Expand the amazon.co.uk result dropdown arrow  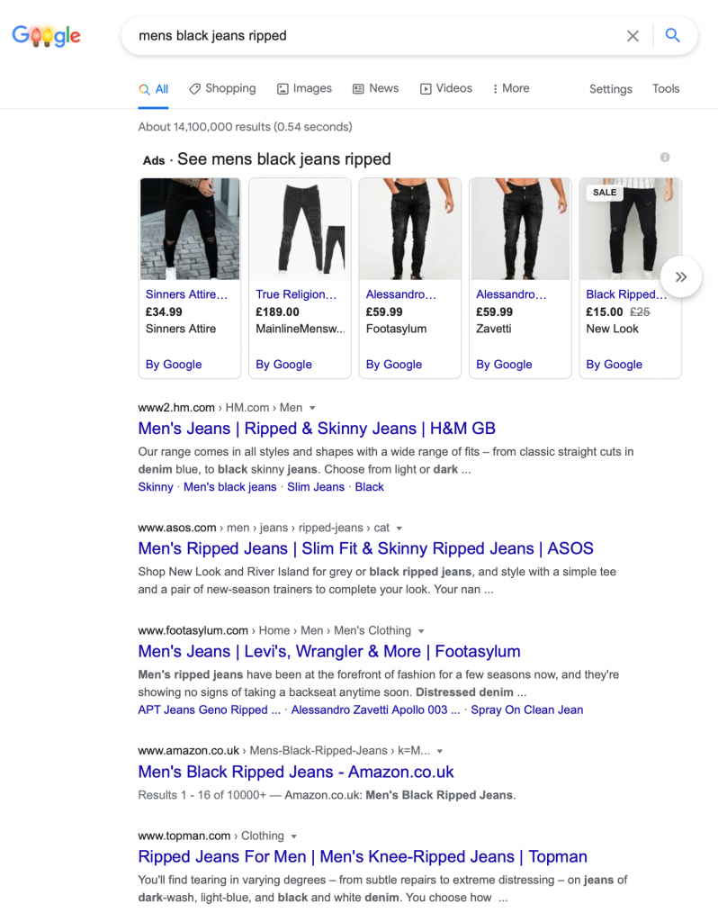tap(439, 752)
